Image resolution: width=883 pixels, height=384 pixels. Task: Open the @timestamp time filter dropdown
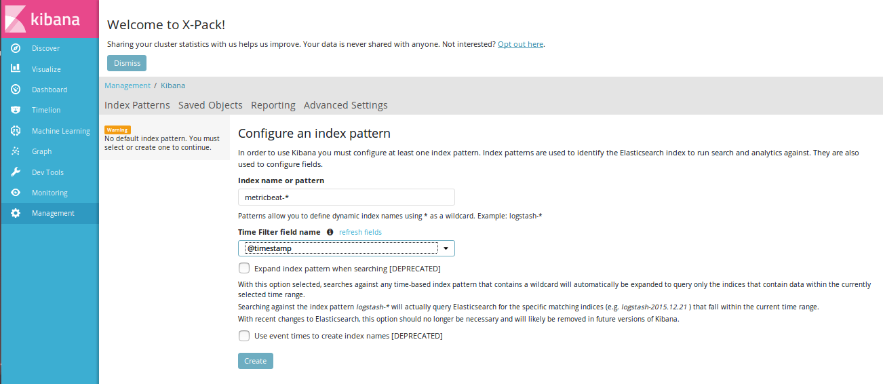tap(346, 248)
